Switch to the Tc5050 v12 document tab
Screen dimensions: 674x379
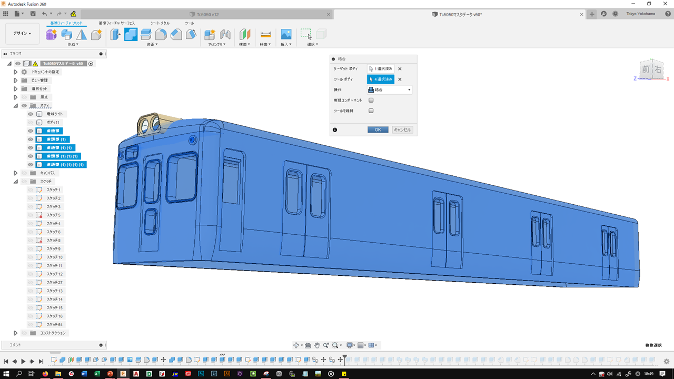click(207, 14)
